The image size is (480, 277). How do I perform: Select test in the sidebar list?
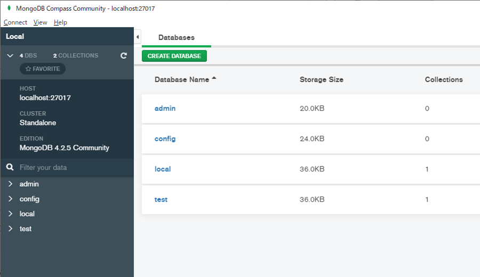[x=26, y=228]
